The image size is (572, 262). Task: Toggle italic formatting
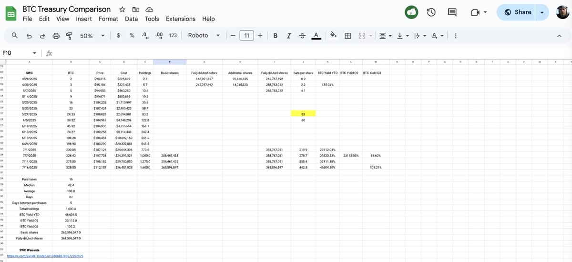288,36
